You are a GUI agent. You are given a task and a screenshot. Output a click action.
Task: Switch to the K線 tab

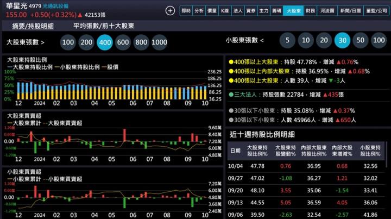[224, 10]
